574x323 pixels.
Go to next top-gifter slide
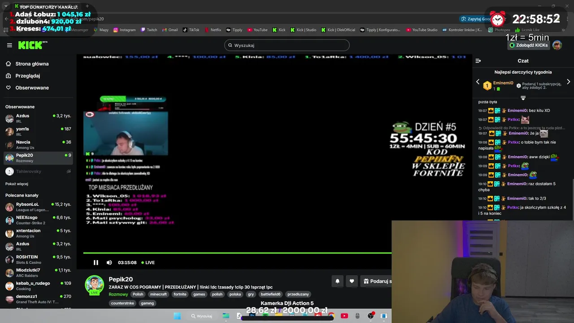click(x=568, y=82)
